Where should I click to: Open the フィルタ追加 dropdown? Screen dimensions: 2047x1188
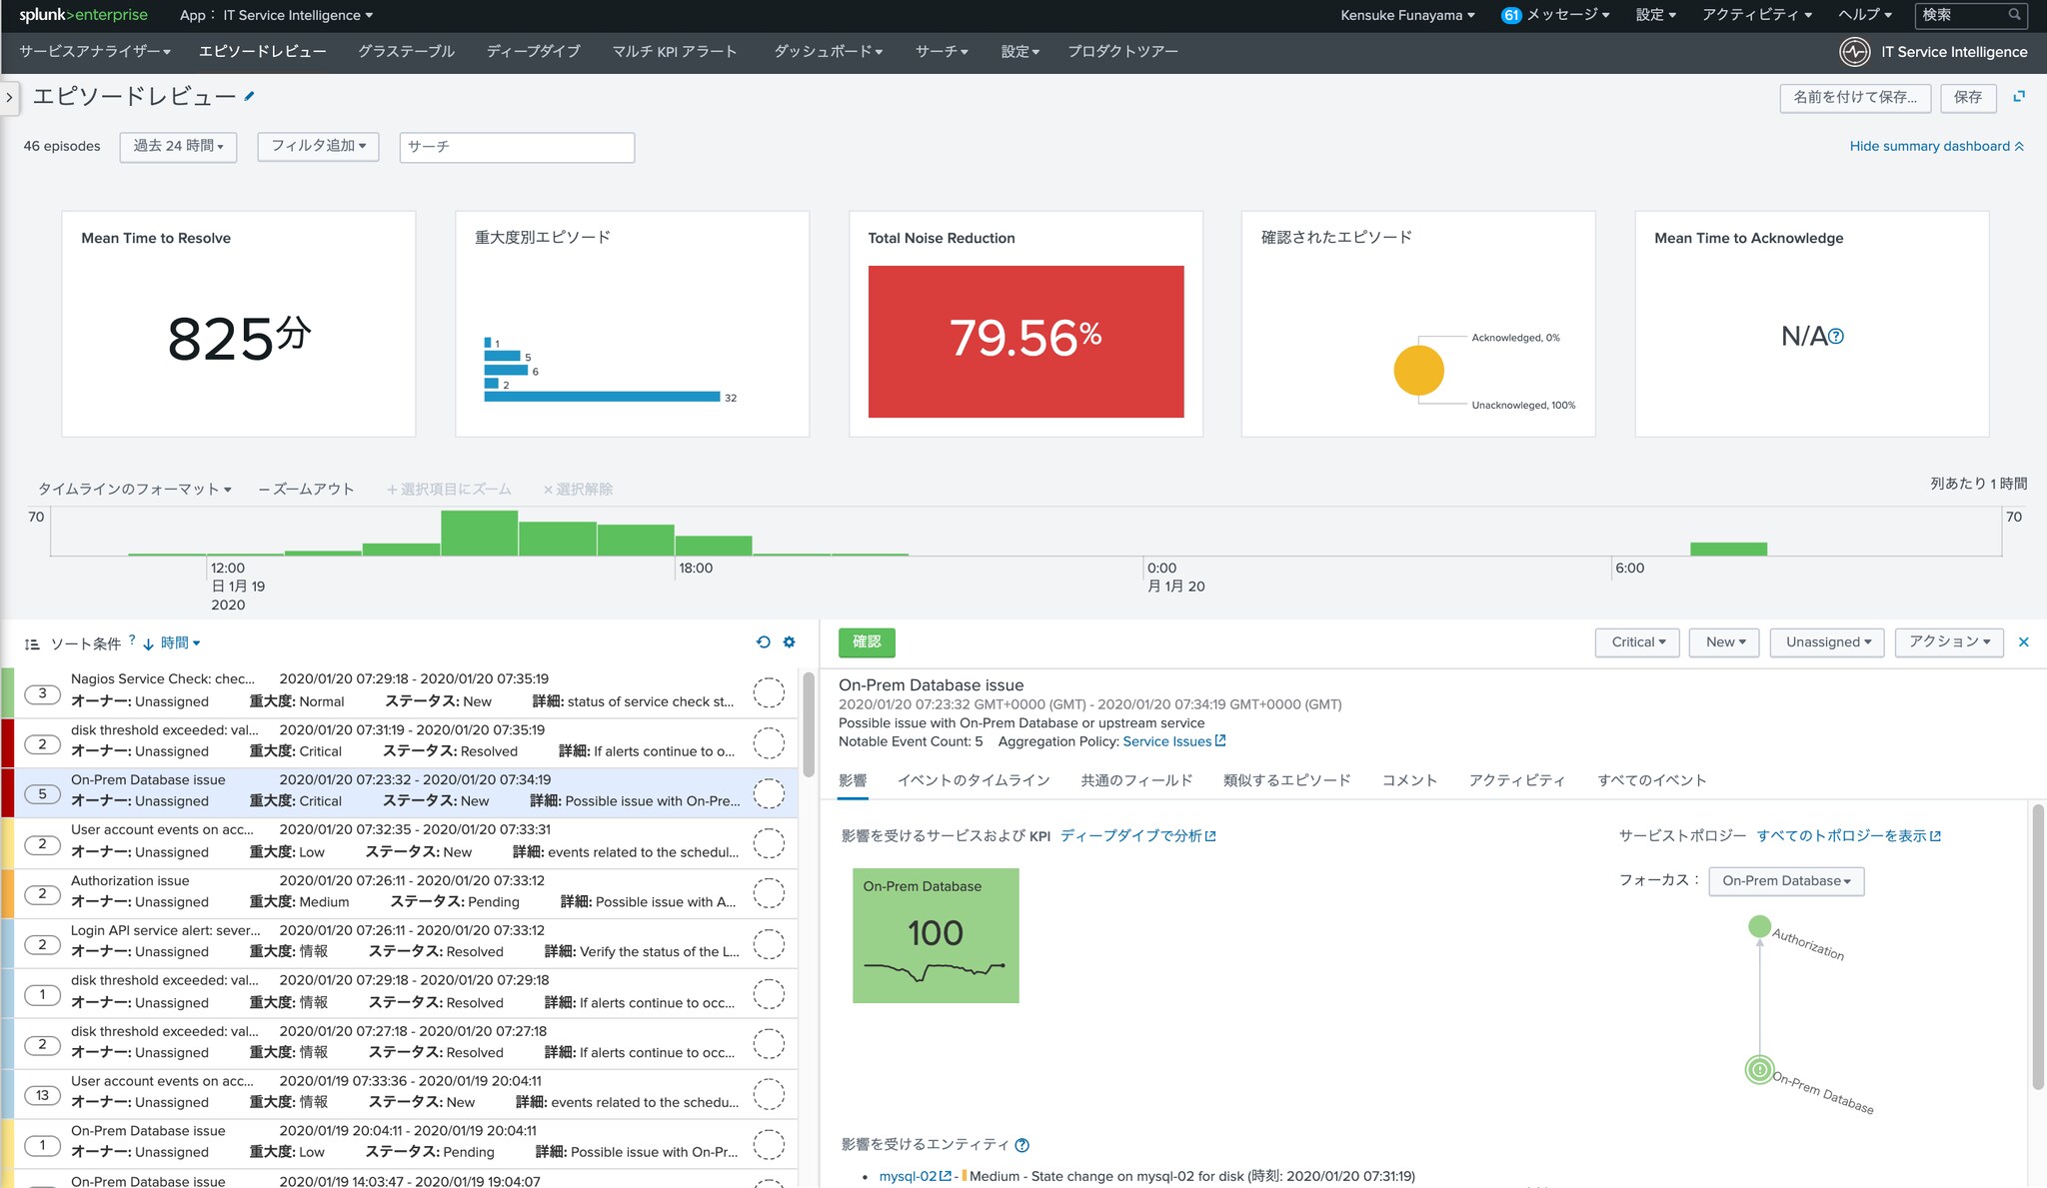[x=318, y=147]
